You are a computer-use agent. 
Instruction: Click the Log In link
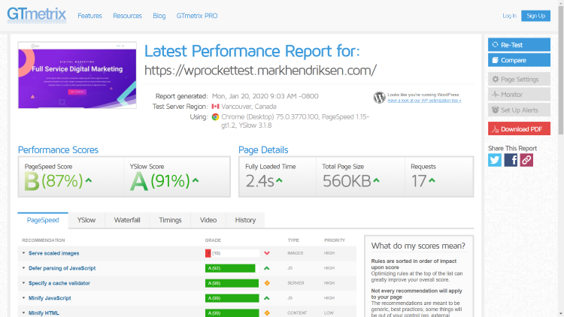click(x=509, y=16)
